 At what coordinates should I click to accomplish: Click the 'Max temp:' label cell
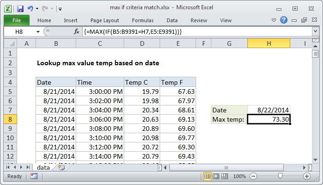pos(229,119)
